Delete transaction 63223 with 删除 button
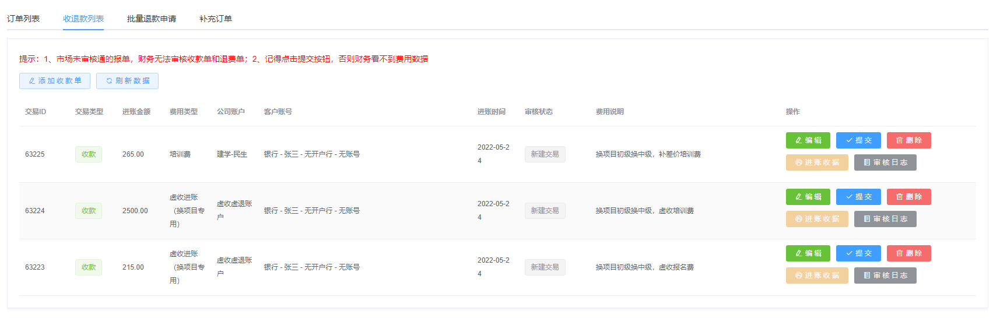993x318 pixels. coord(908,253)
